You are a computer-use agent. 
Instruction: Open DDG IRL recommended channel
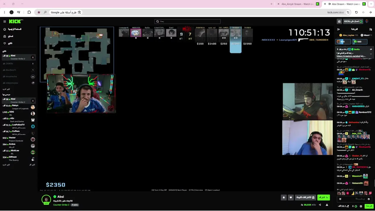(19, 113)
